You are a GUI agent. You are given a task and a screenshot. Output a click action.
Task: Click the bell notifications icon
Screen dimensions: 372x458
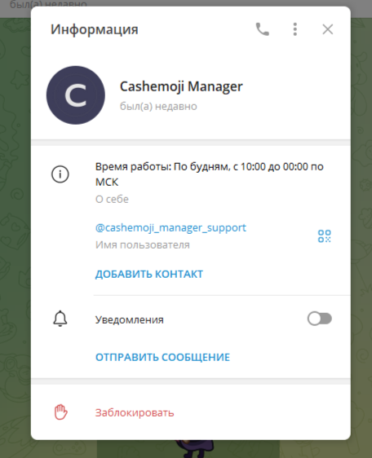coord(60,319)
